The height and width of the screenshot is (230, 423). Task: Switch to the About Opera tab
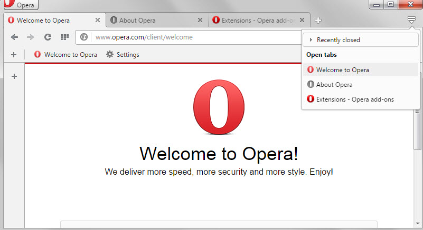tap(157, 20)
